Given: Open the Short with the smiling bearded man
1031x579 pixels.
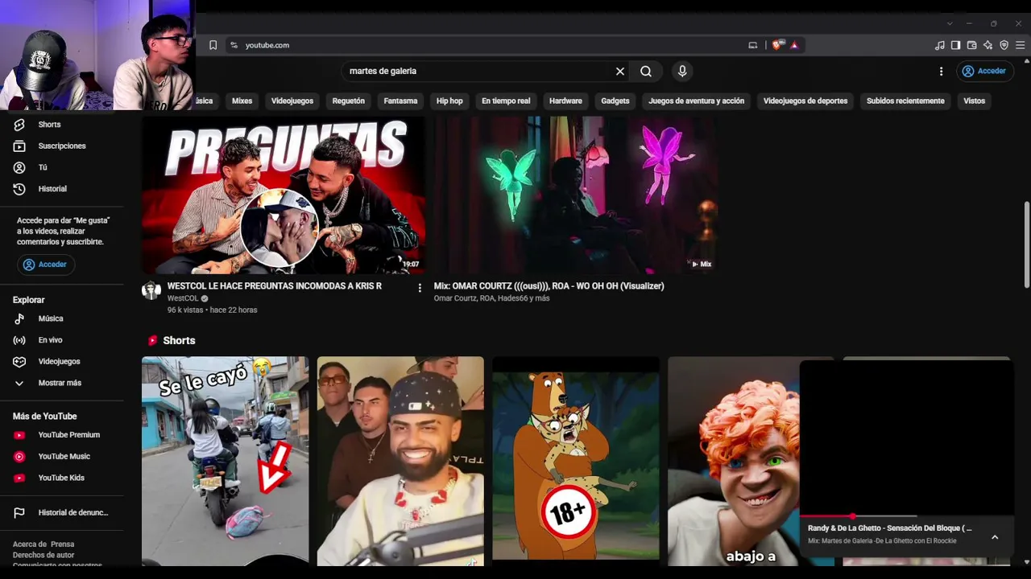Looking at the screenshot, I should 400,461.
